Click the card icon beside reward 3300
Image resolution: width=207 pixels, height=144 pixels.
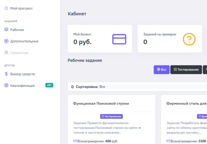coord(168,141)
